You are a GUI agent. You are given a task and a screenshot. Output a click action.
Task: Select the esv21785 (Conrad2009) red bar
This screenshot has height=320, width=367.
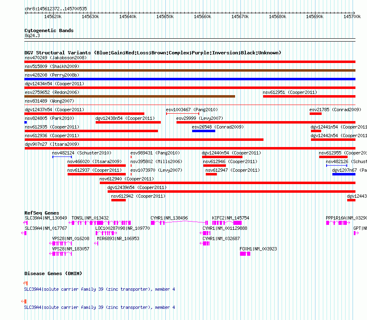coord(315,114)
